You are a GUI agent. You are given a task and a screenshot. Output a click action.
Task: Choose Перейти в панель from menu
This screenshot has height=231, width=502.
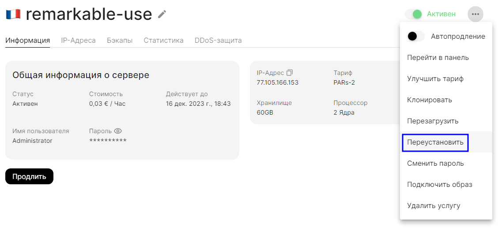pos(438,57)
